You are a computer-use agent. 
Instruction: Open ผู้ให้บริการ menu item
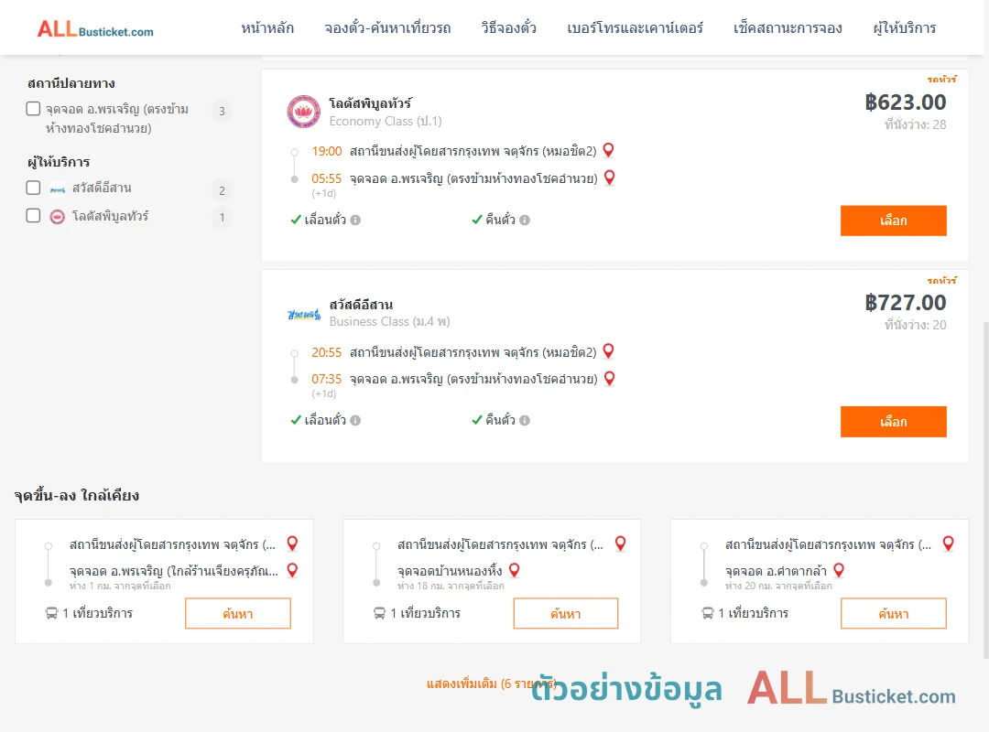(x=904, y=27)
